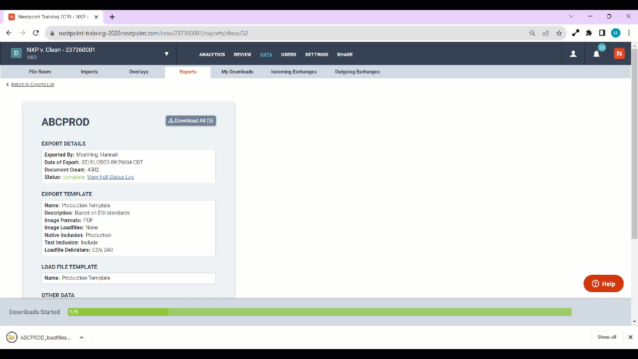Open the Chrome profile avatar H
The image size is (638, 359).
tap(616, 33)
